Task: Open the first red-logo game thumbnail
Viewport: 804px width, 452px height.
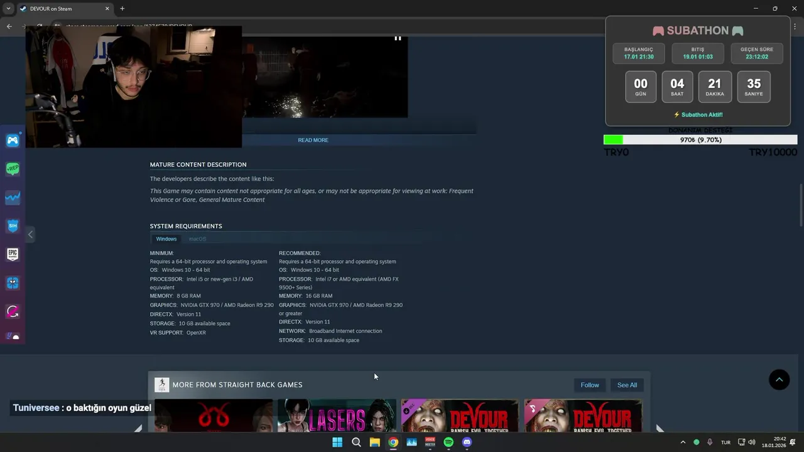Action: pos(214,416)
